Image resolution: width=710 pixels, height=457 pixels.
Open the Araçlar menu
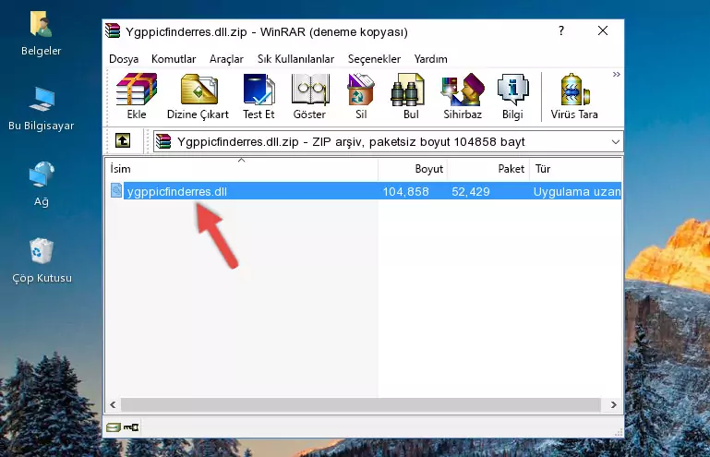pyautogui.click(x=226, y=59)
